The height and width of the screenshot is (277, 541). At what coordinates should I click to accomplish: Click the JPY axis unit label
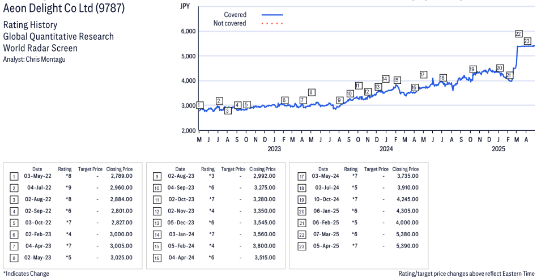click(x=185, y=6)
